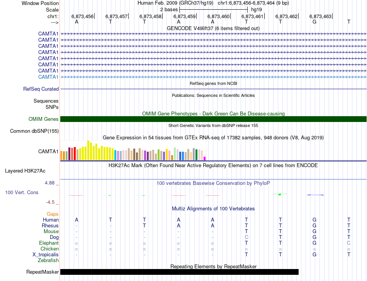Click the black RepeatMasker element bar

click(x=179, y=272)
